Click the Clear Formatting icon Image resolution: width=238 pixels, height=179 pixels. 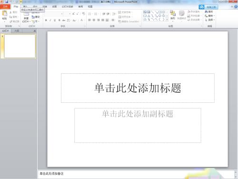pos(83,14)
